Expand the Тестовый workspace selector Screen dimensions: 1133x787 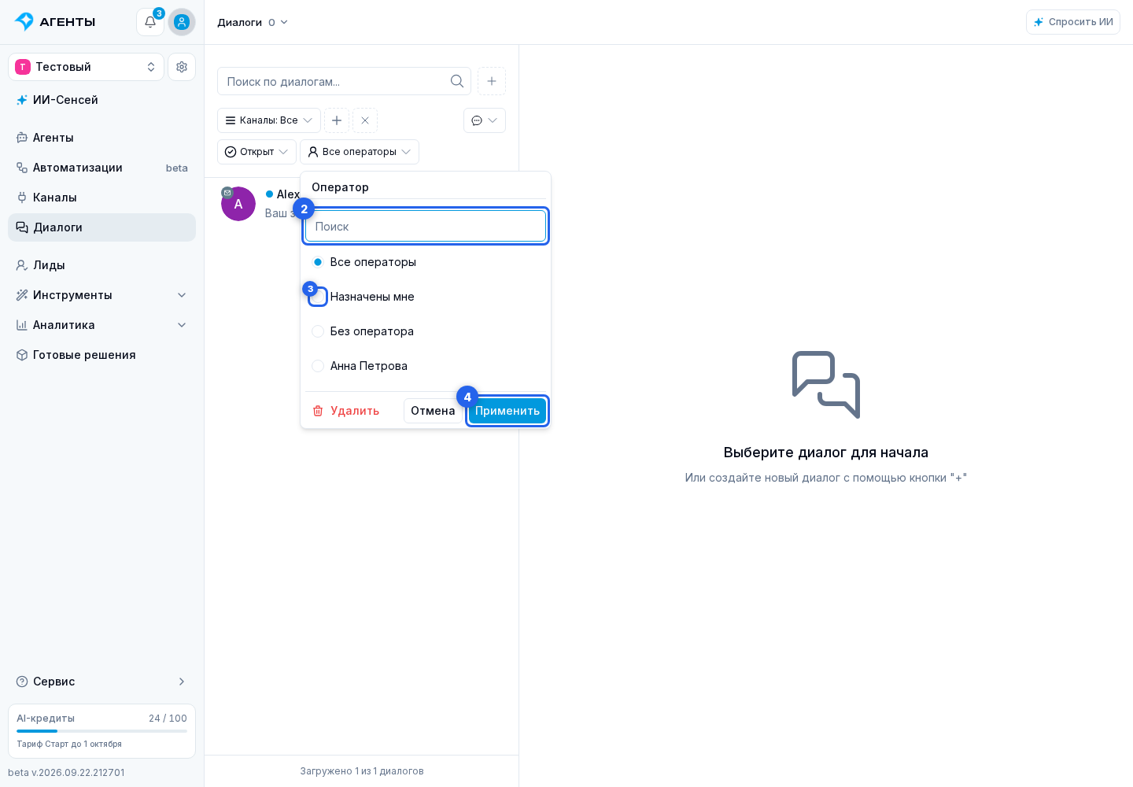point(86,67)
